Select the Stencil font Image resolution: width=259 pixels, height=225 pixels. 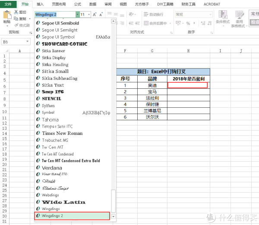73,99
